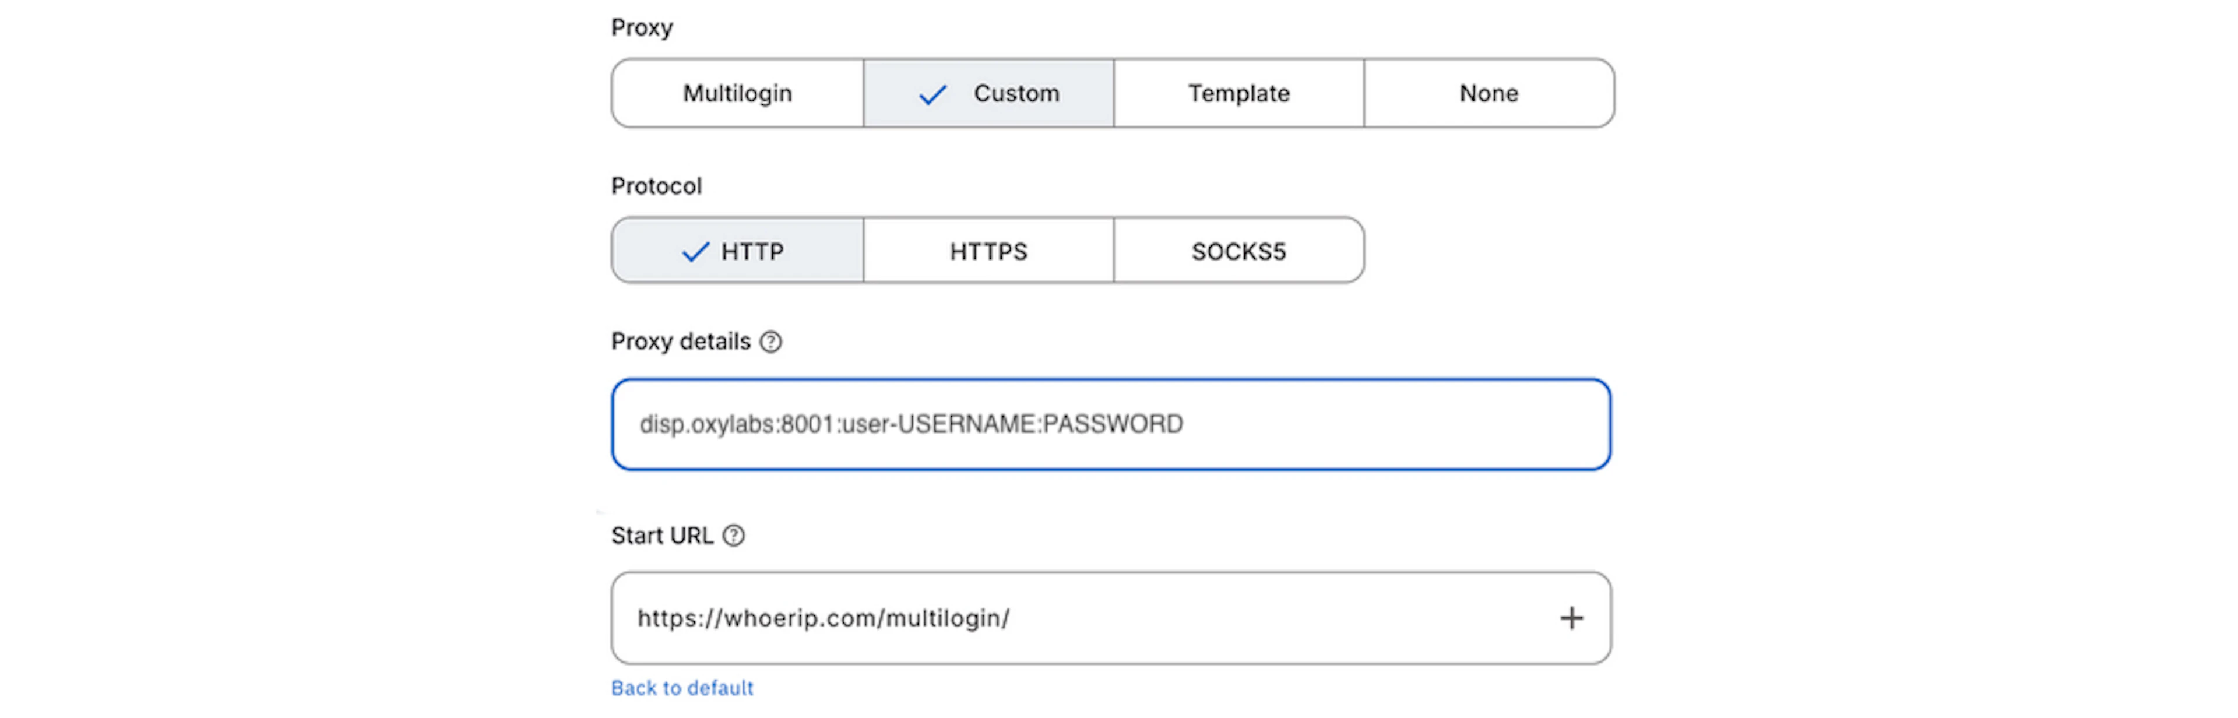Click the checkmark icon beside Custom
Screen dimensions: 2238x718
point(932,94)
